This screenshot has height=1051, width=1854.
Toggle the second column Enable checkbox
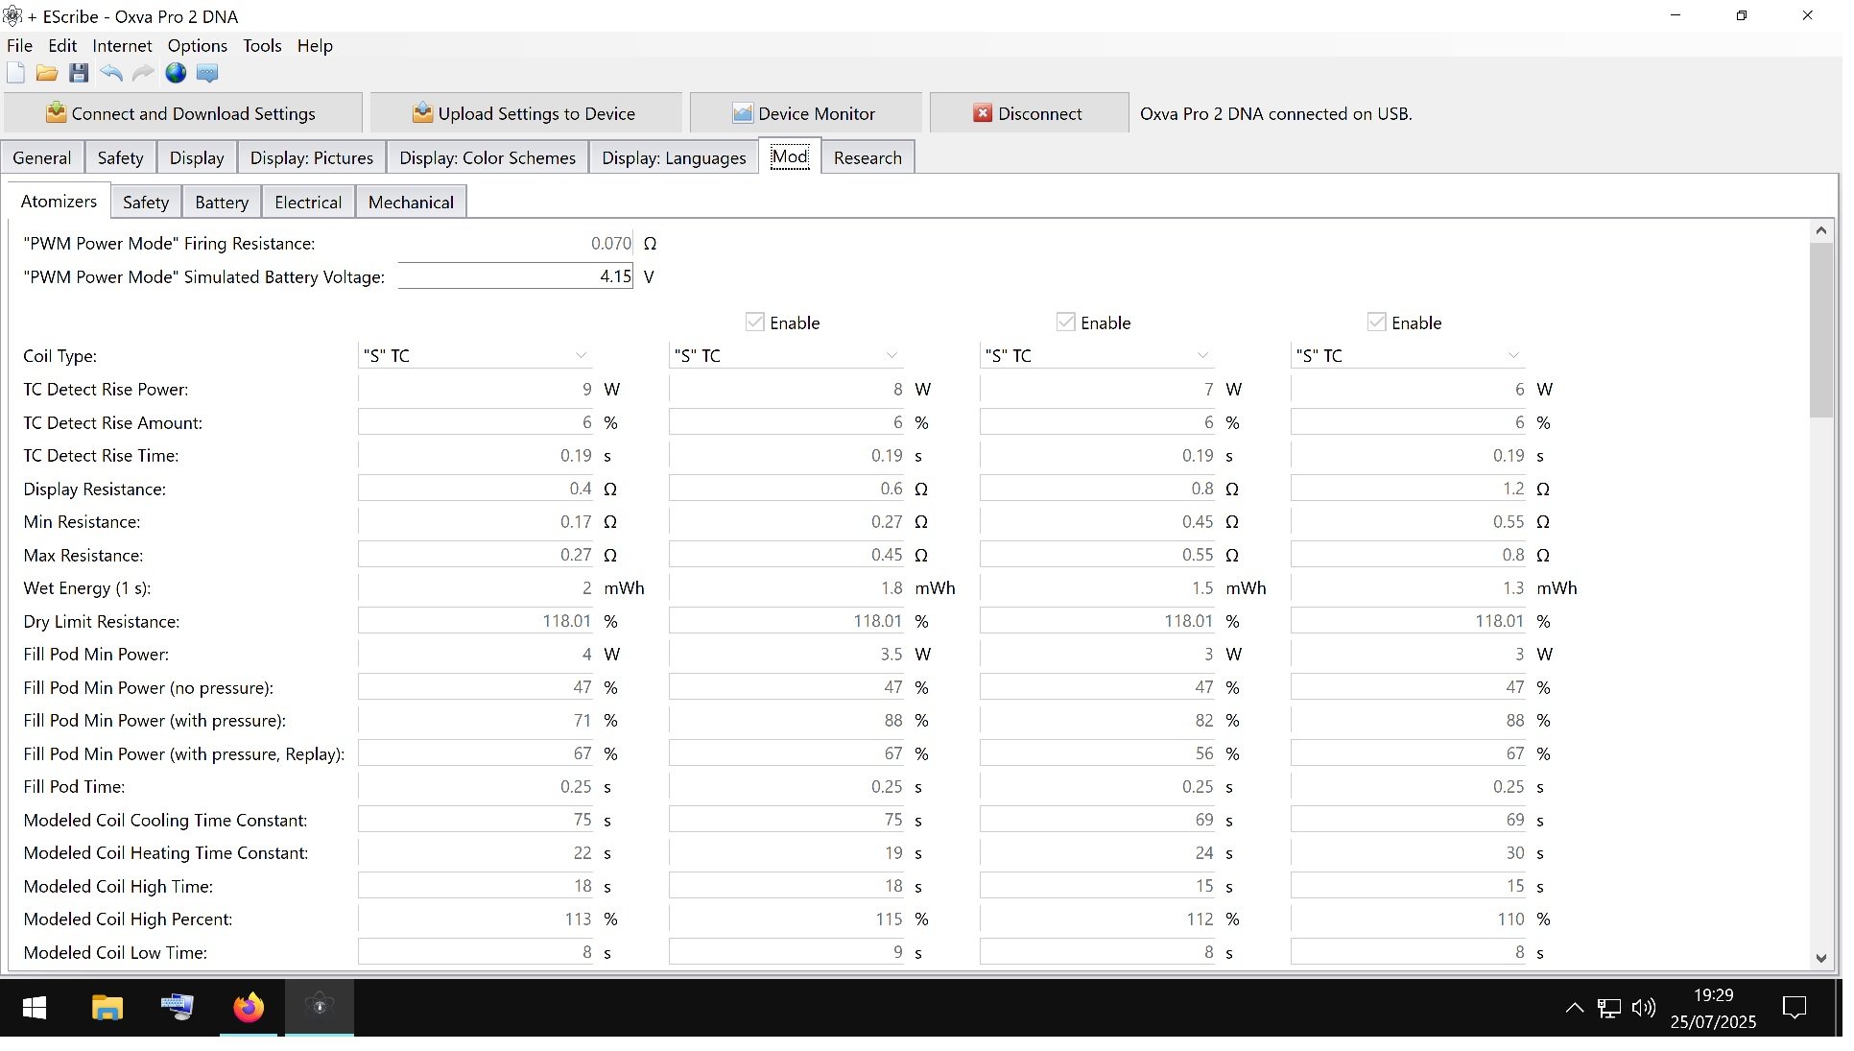[755, 322]
